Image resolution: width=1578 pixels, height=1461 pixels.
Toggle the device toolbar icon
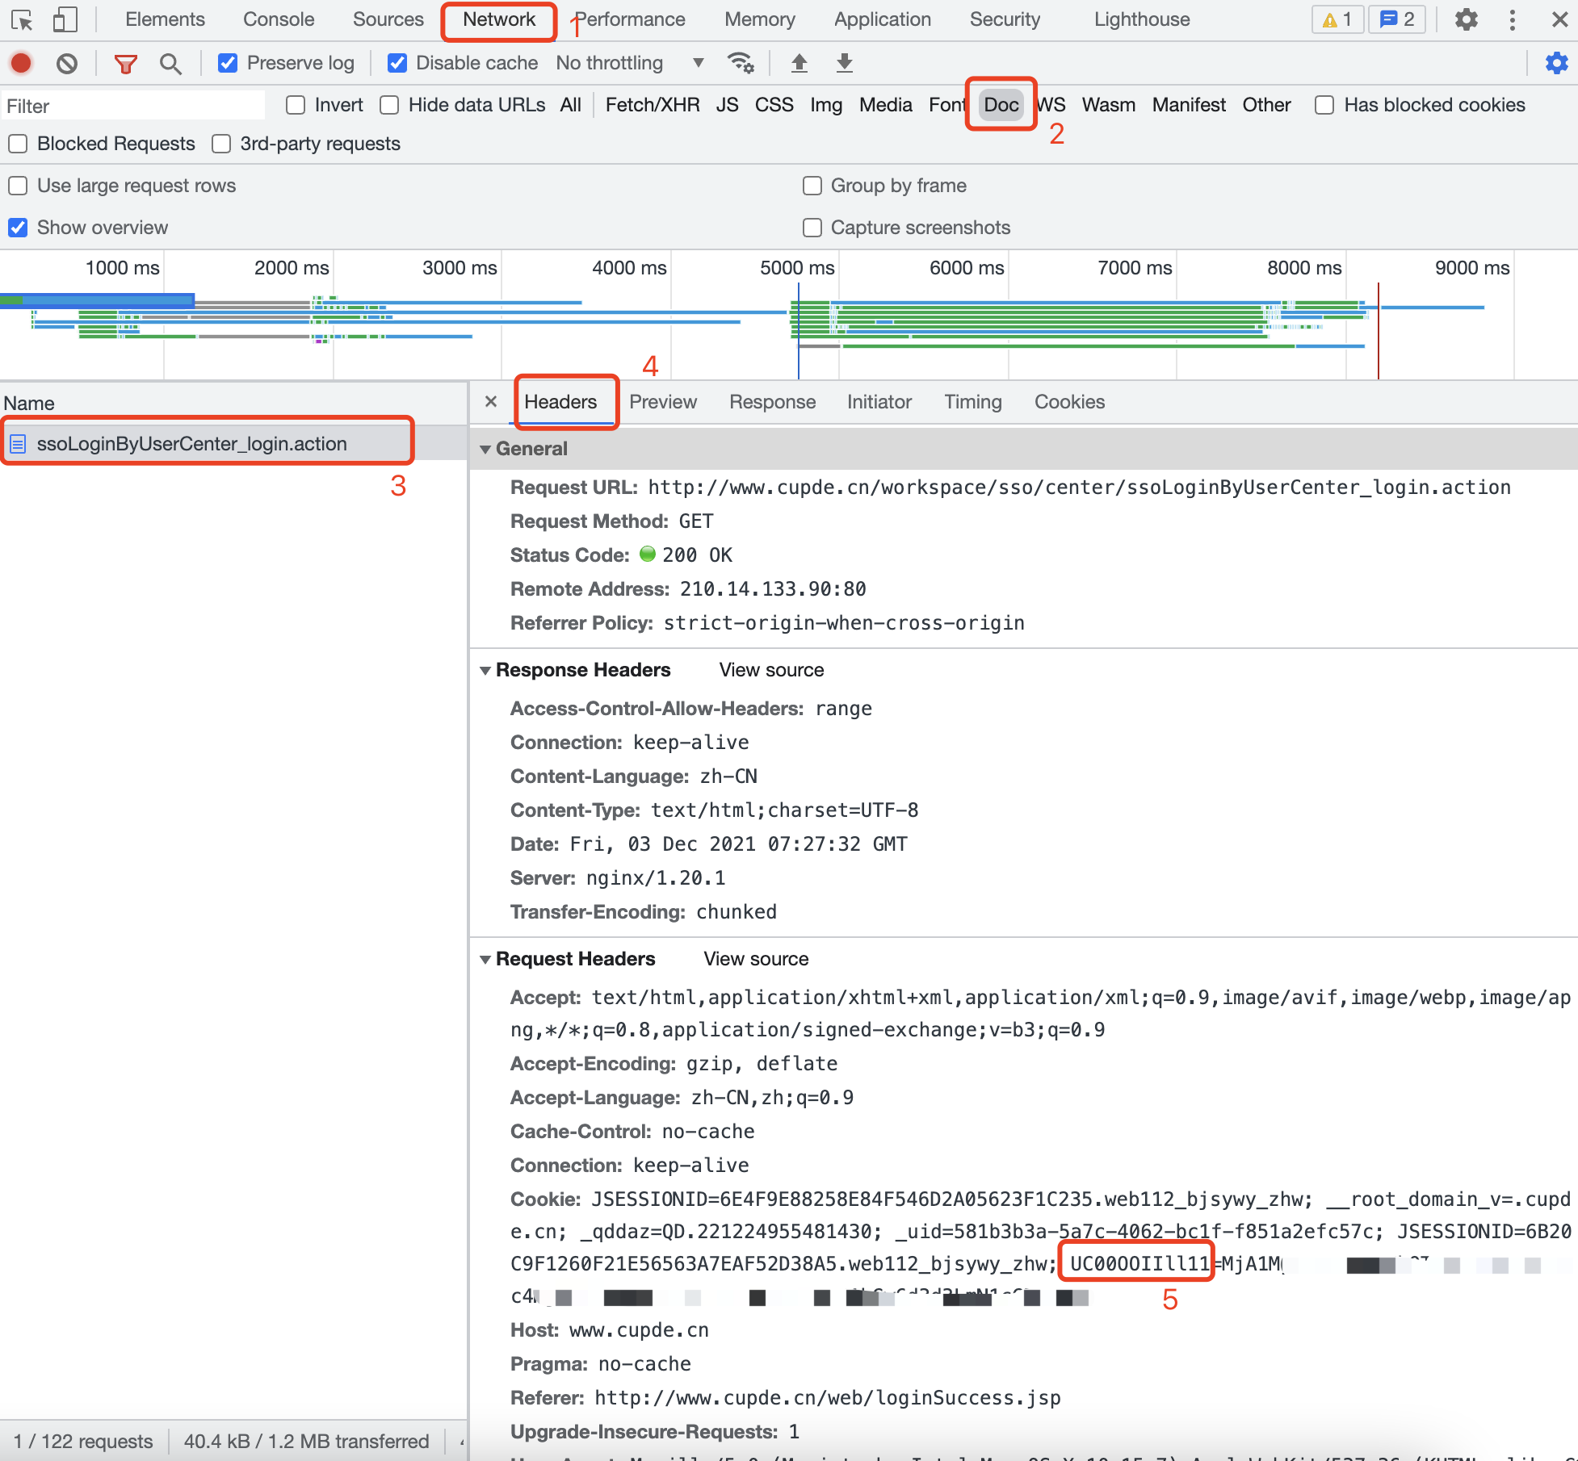coord(65,19)
